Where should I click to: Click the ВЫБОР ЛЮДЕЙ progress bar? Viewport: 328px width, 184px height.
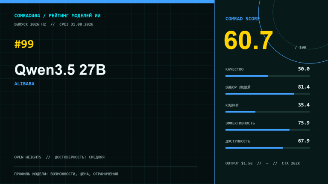click(267, 94)
